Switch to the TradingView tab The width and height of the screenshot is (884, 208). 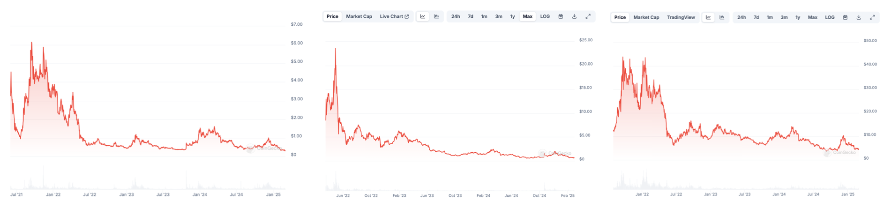[x=681, y=17]
